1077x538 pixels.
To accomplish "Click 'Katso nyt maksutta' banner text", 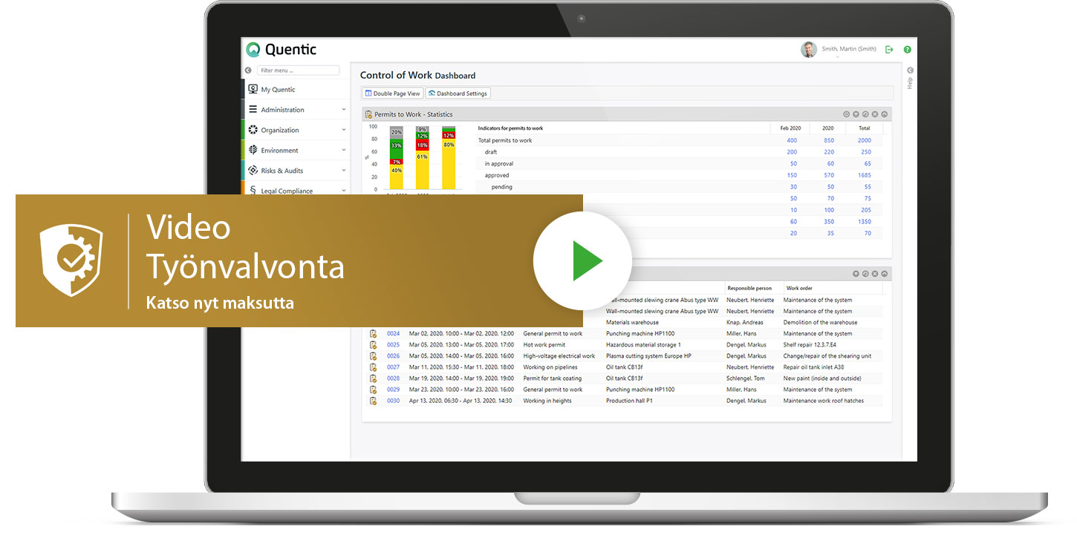I will 220,303.
